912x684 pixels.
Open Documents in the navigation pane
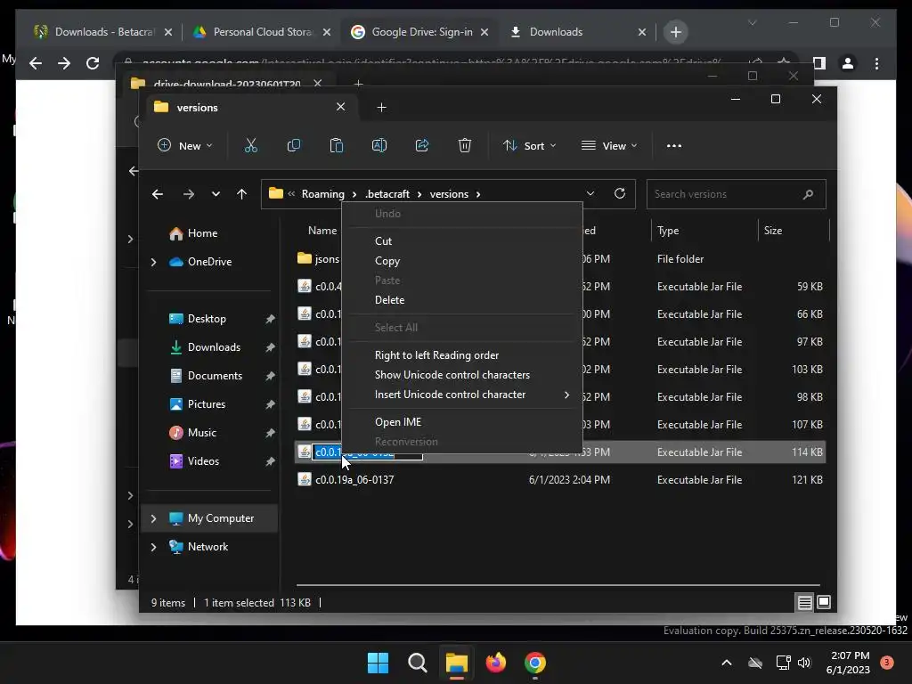tap(215, 376)
